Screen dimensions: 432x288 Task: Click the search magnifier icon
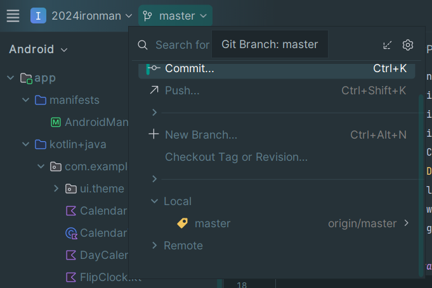(143, 45)
